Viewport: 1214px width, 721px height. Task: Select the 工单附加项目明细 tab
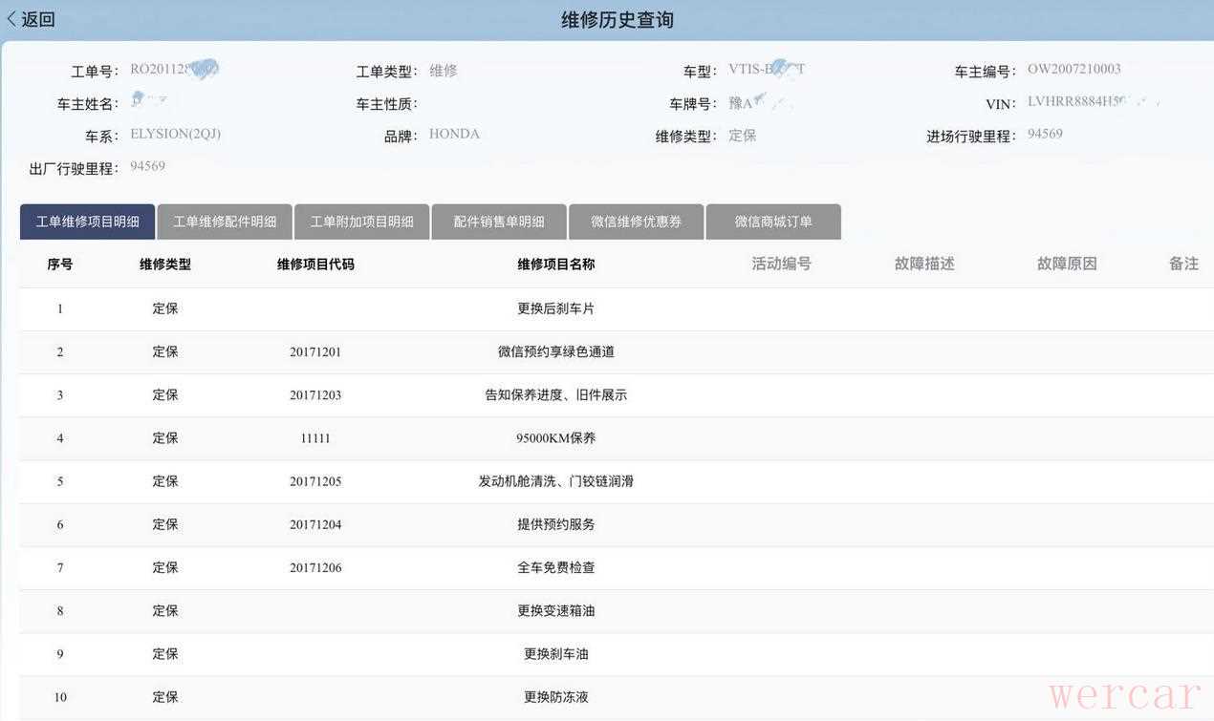point(362,222)
